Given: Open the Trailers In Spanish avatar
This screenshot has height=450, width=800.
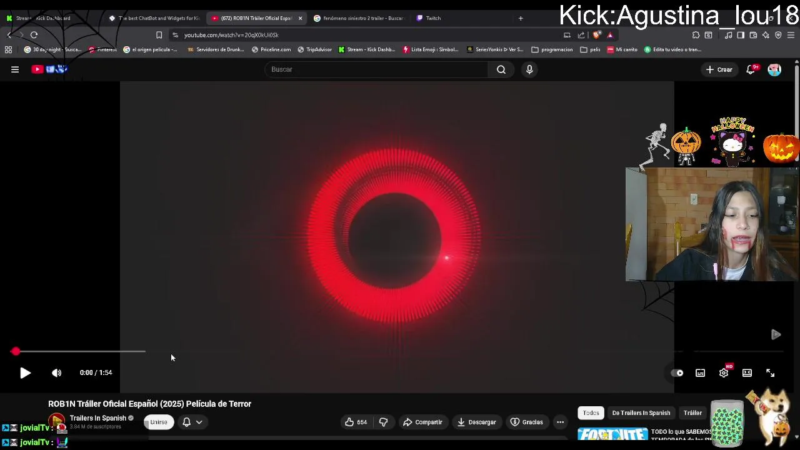Looking at the screenshot, I should tap(57, 422).
